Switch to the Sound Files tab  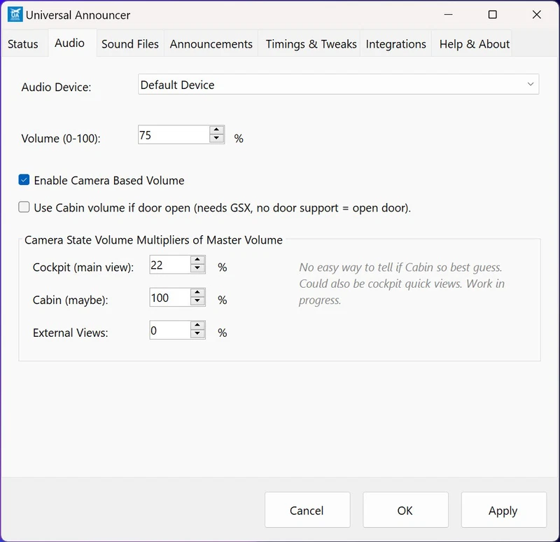coord(129,43)
